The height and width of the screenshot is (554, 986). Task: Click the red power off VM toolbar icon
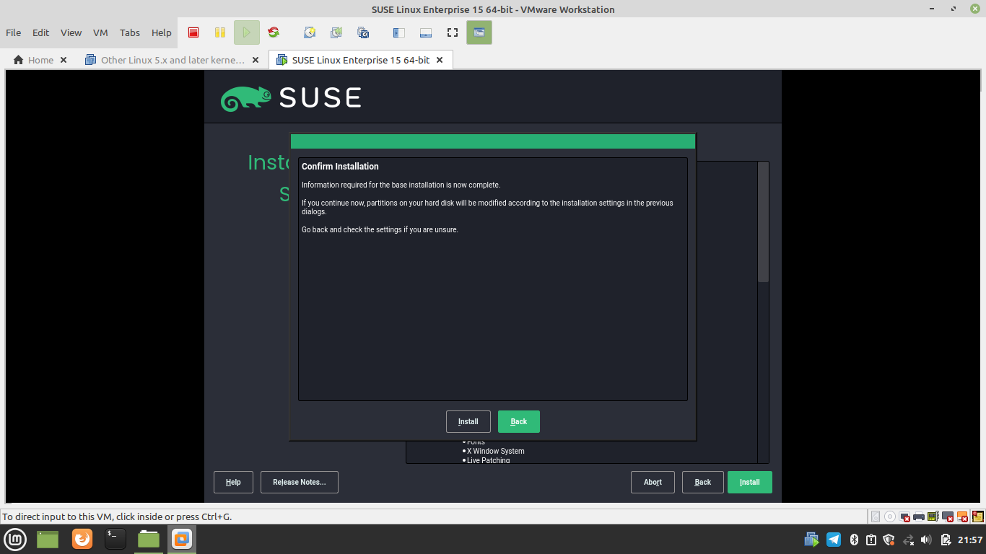193,32
